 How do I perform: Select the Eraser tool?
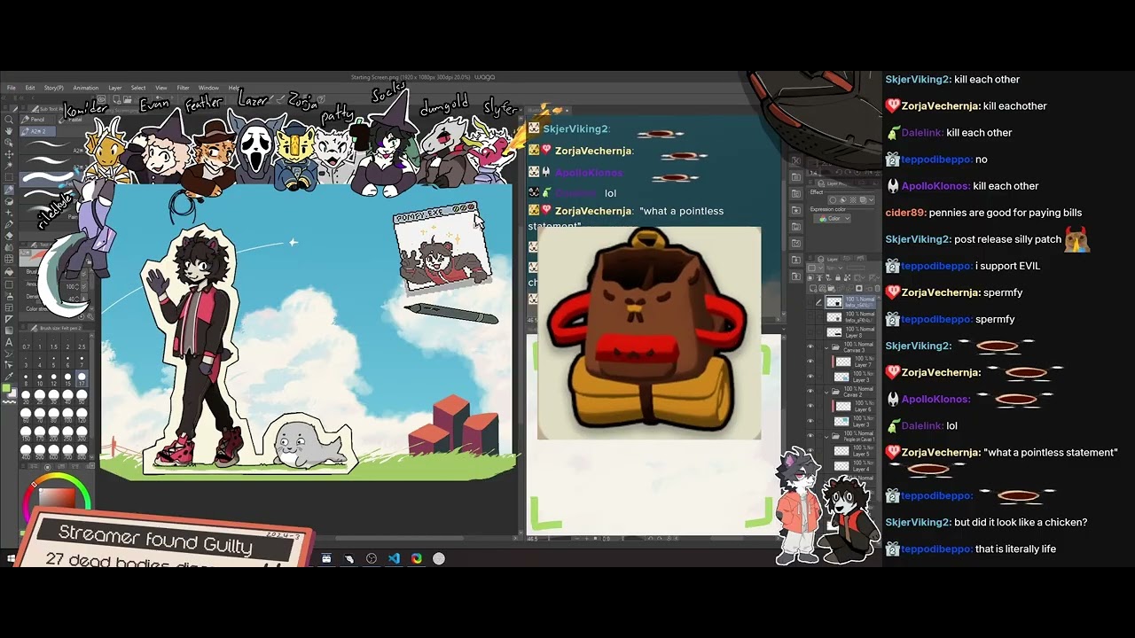(9, 235)
